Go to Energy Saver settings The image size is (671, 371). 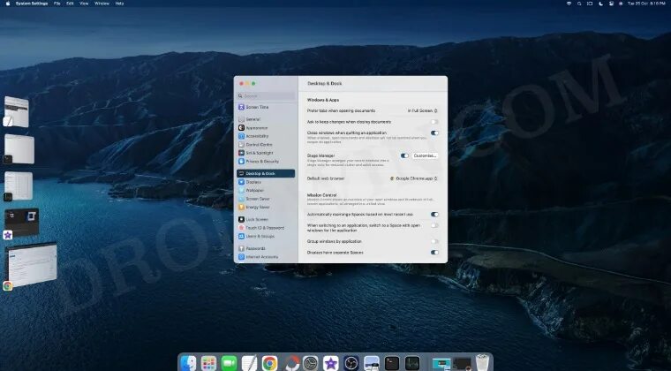point(266,207)
